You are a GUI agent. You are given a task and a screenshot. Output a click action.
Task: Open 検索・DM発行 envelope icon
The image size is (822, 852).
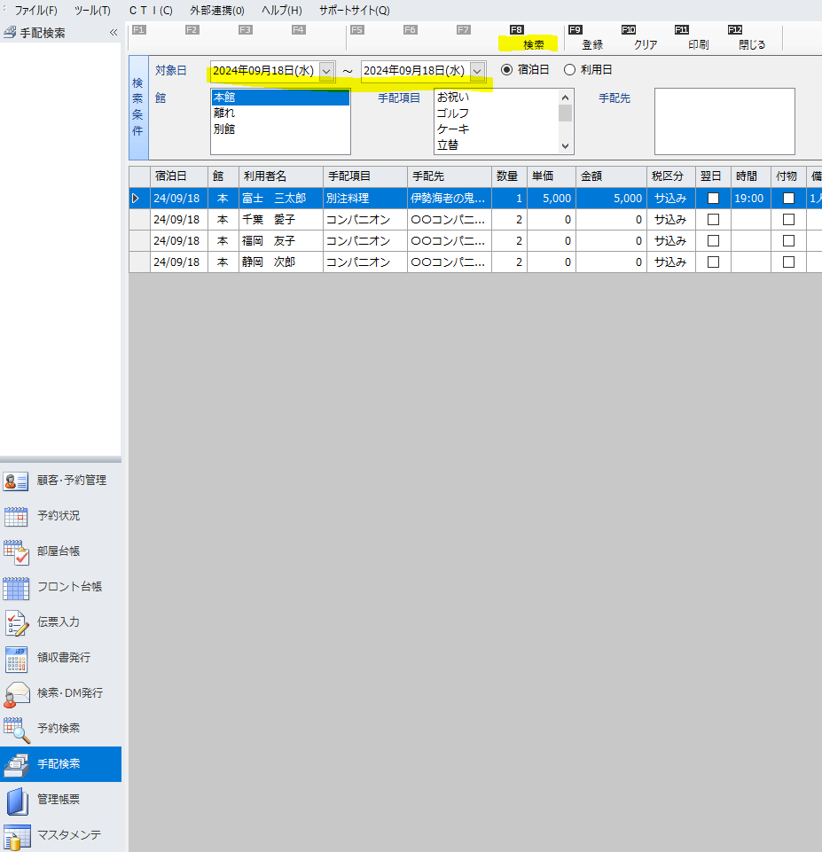click(x=16, y=693)
